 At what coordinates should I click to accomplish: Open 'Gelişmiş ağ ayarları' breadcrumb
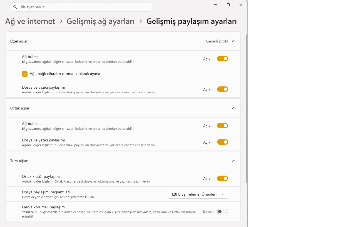coord(101,21)
